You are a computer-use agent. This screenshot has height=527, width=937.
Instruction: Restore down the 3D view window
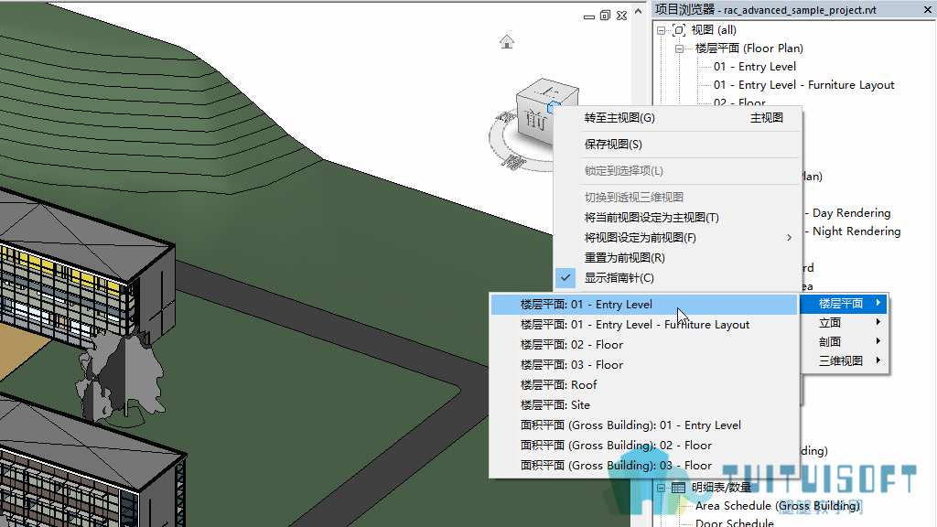(x=606, y=16)
